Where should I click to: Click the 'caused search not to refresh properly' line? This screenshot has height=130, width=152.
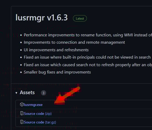88,65
